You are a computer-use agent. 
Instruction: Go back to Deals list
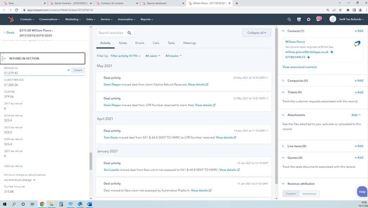point(9,33)
